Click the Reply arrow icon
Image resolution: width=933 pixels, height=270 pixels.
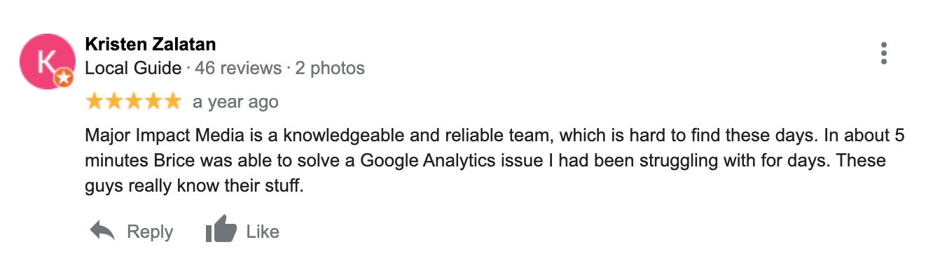click(x=103, y=232)
